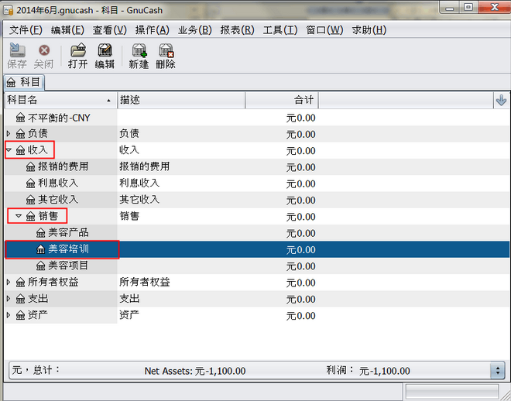
Task: Click the bank icon beside 美容项目
Action: [41, 266]
